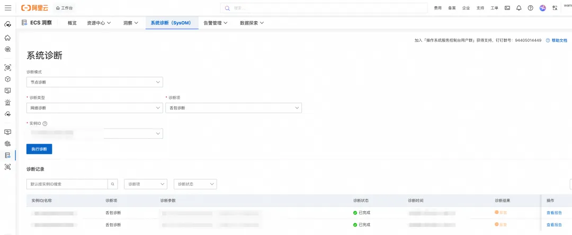Screen dimensions: 572x235
Task: Open the 费用 header menu
Action: [438, 8]
